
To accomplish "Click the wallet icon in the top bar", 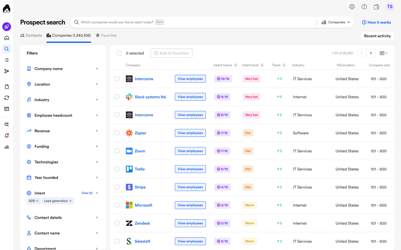I will click(x=376, y=7).
